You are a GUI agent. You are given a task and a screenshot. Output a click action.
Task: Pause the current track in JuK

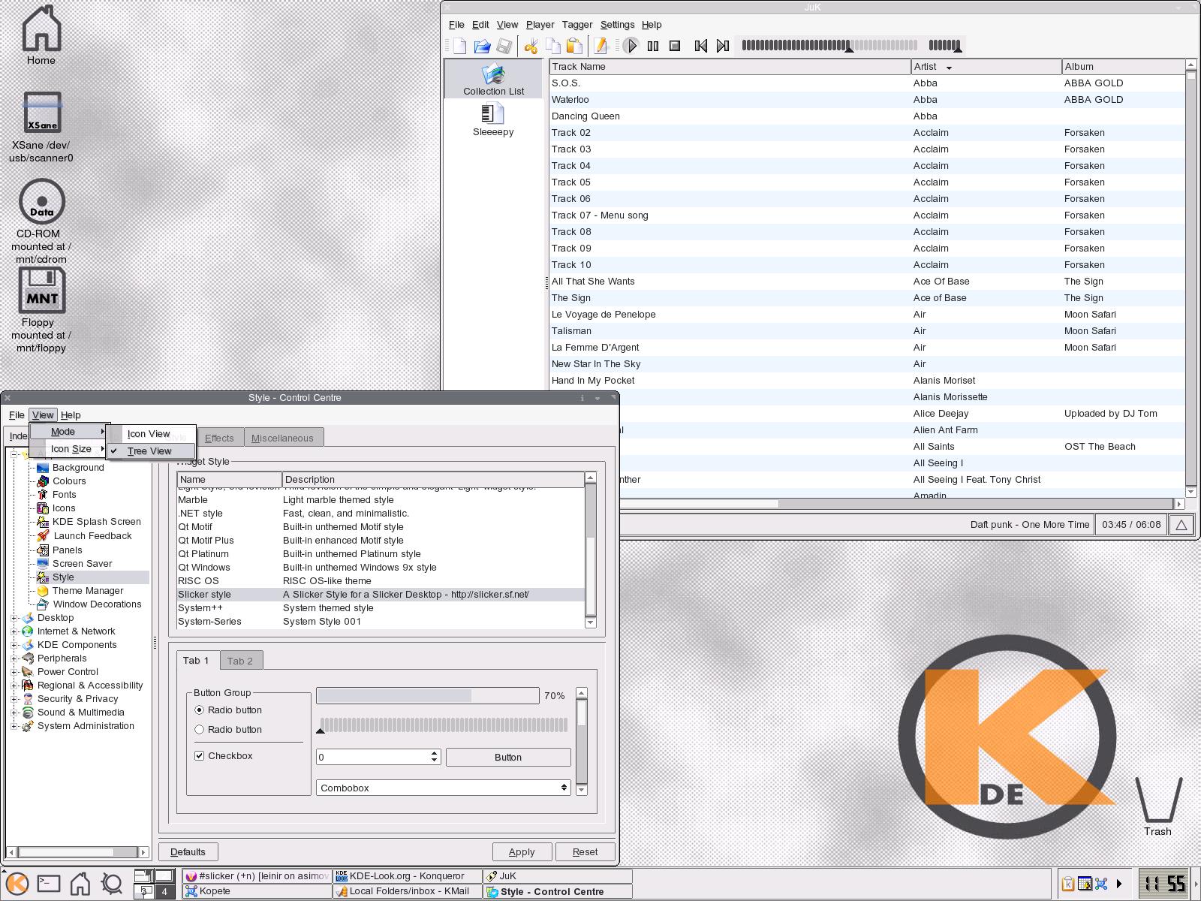[653, 47]
